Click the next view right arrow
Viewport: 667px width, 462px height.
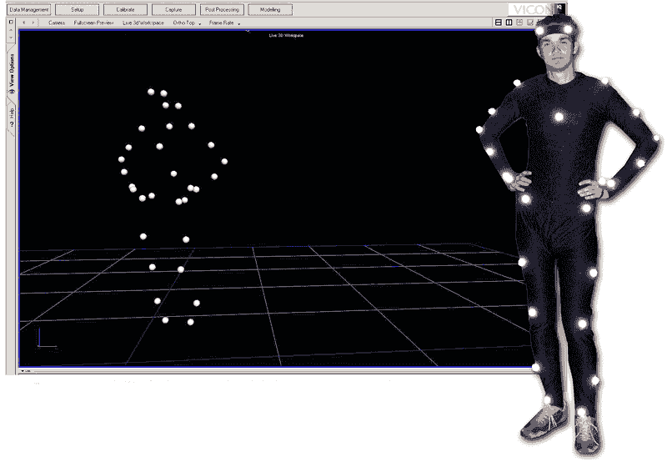[33, 23]
